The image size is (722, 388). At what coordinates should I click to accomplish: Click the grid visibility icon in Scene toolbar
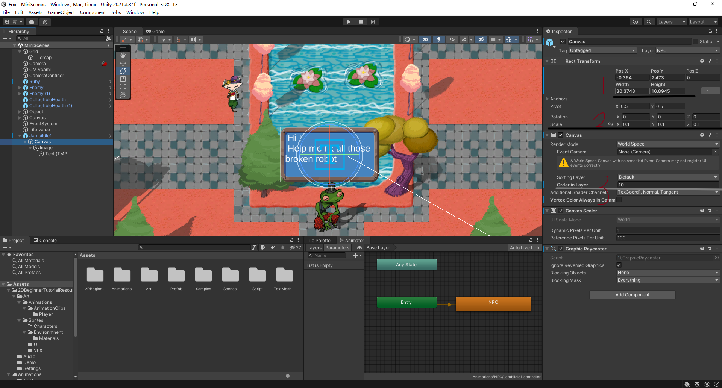pyautogui.click(x=162, y=39)
